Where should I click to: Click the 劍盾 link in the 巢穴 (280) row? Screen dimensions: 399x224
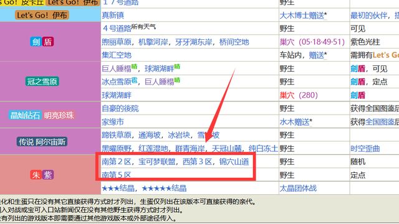click(358, 95)
